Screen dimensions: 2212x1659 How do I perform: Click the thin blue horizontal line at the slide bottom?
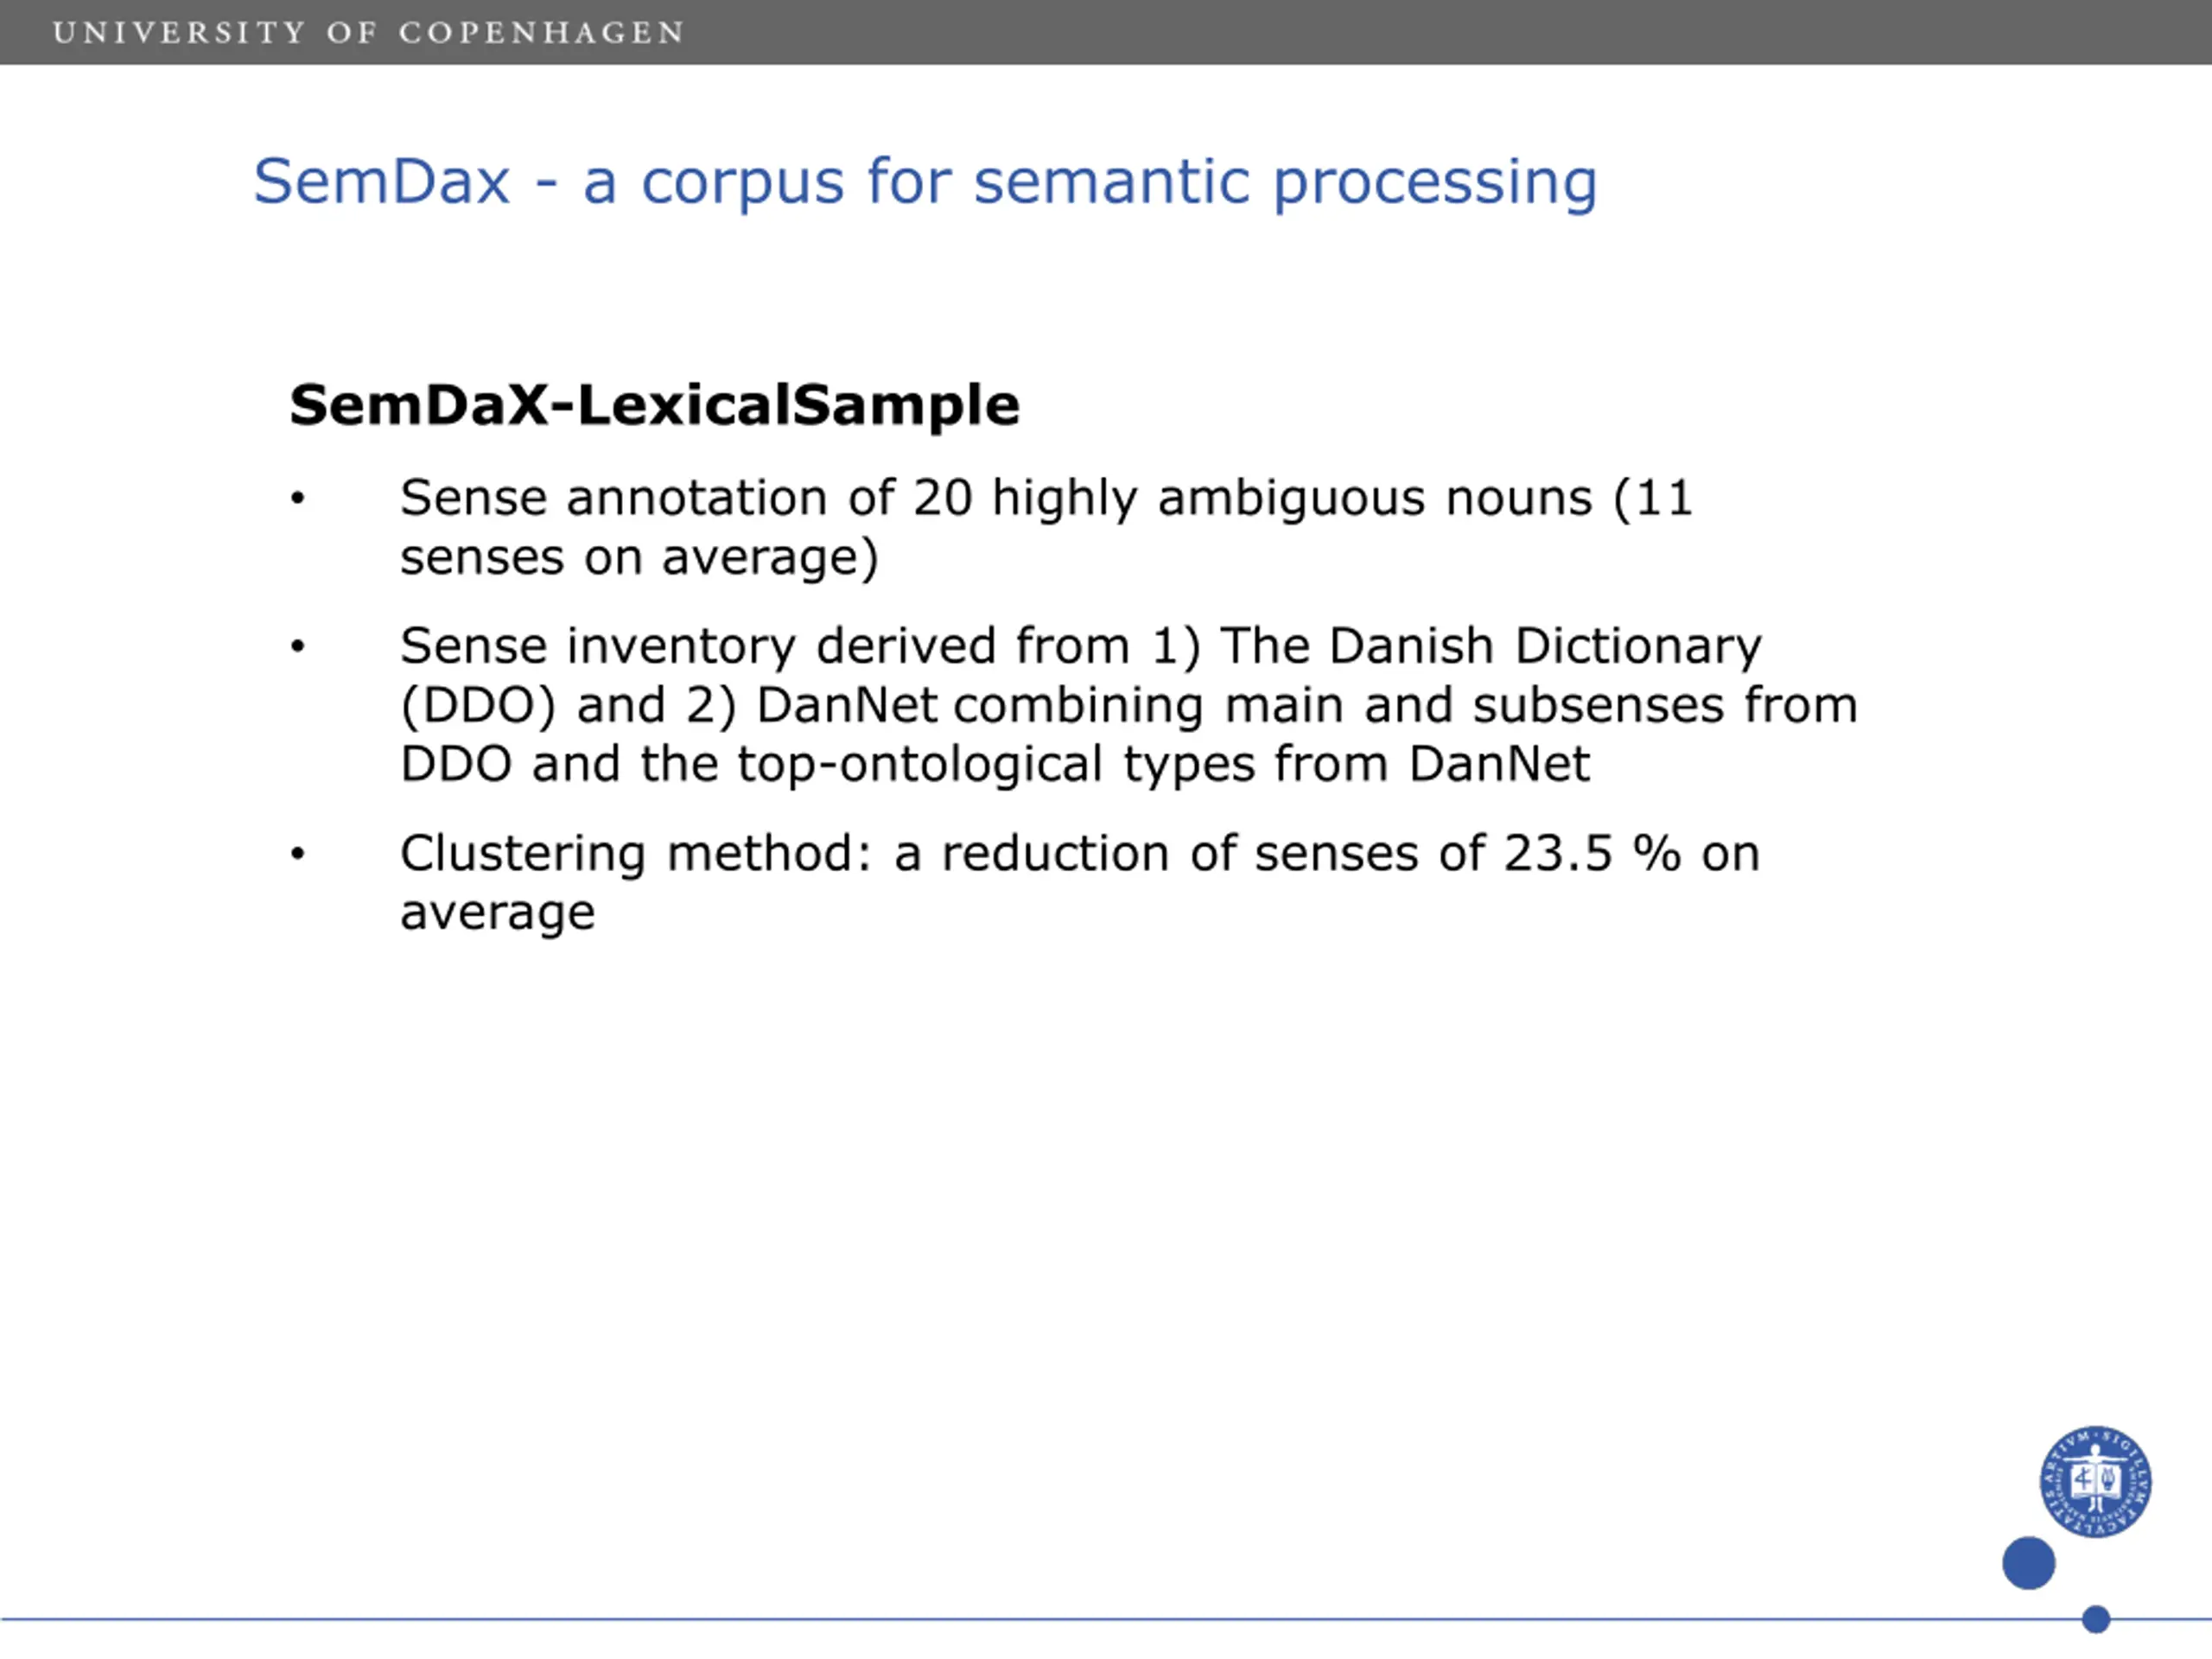[x=1106, y=1619]
